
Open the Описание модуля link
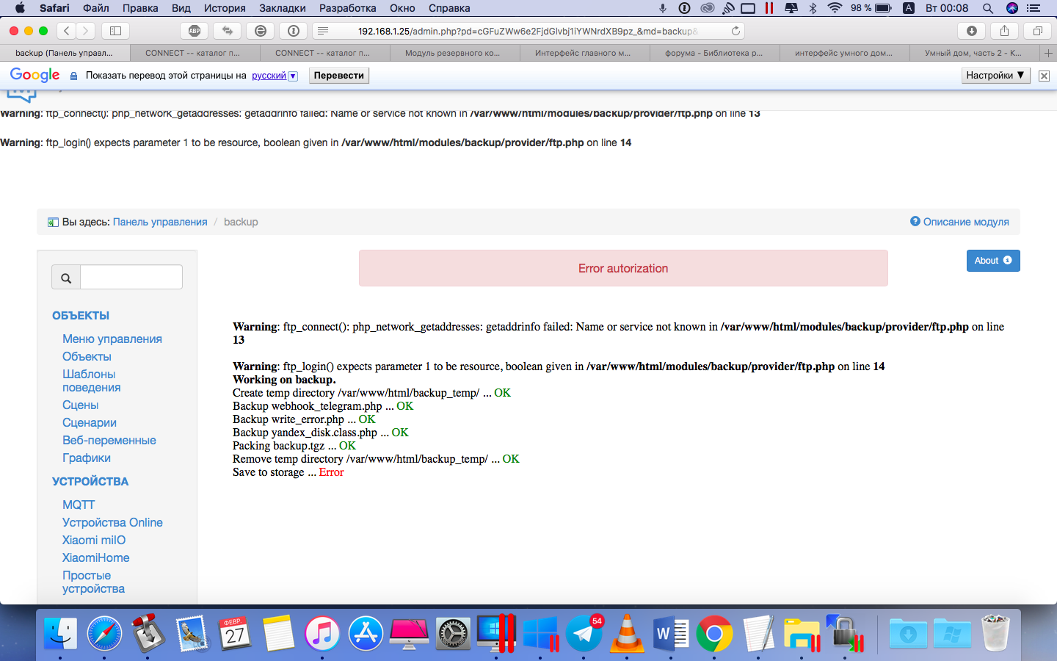[959, 222]
